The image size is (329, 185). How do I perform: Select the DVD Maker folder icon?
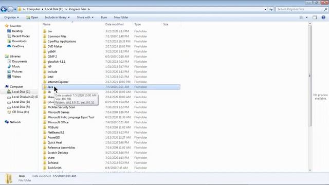pyautogui.click(x=45, y=46)
